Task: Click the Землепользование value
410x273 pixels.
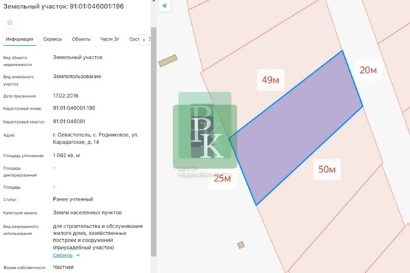Action: tap(77, 77)
